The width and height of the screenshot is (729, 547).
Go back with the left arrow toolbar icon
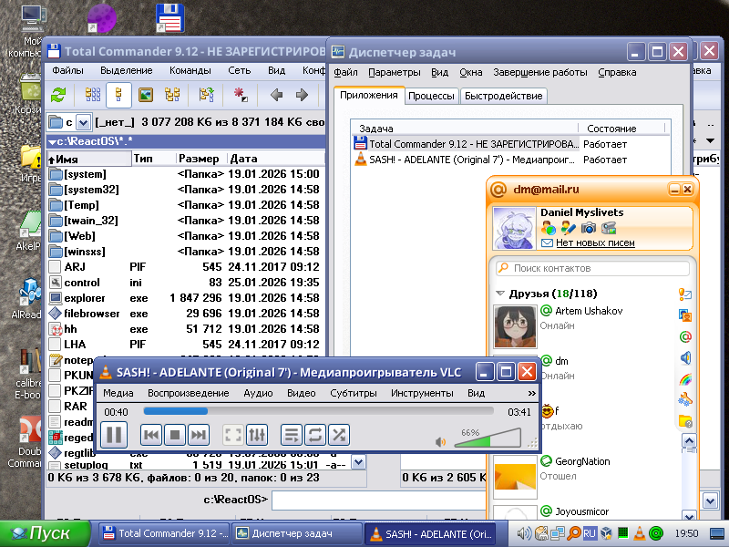(277, 95)
